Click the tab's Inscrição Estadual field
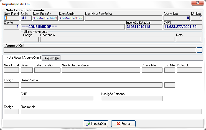The height and width of the screenshot is (130, 206). click(132, 99)
